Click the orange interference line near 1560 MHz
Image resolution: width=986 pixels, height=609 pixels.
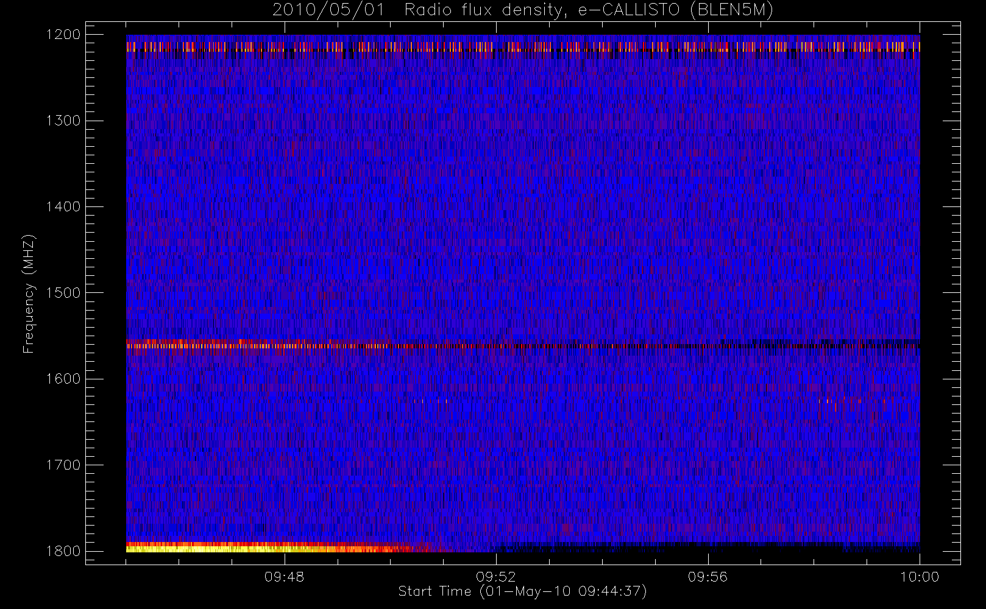[523, 345]
